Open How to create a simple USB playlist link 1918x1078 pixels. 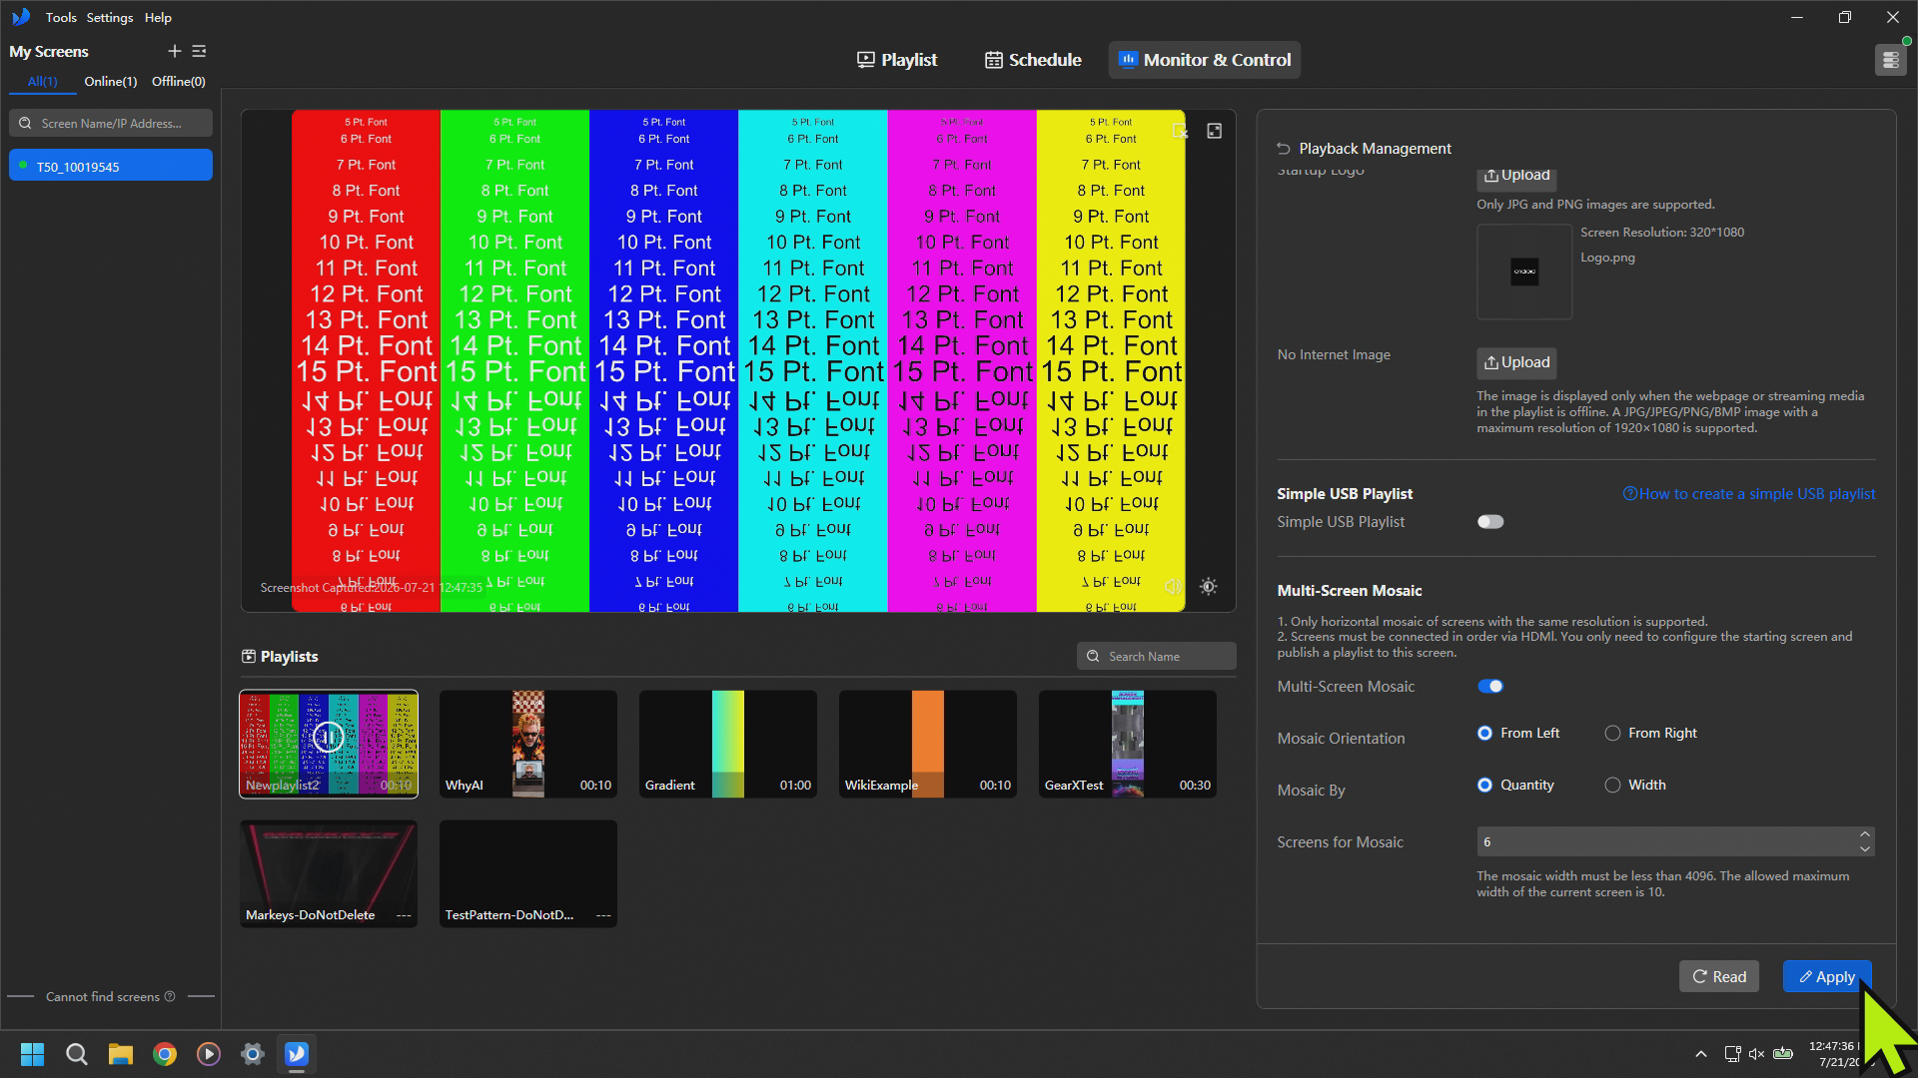pos(1748,494)
